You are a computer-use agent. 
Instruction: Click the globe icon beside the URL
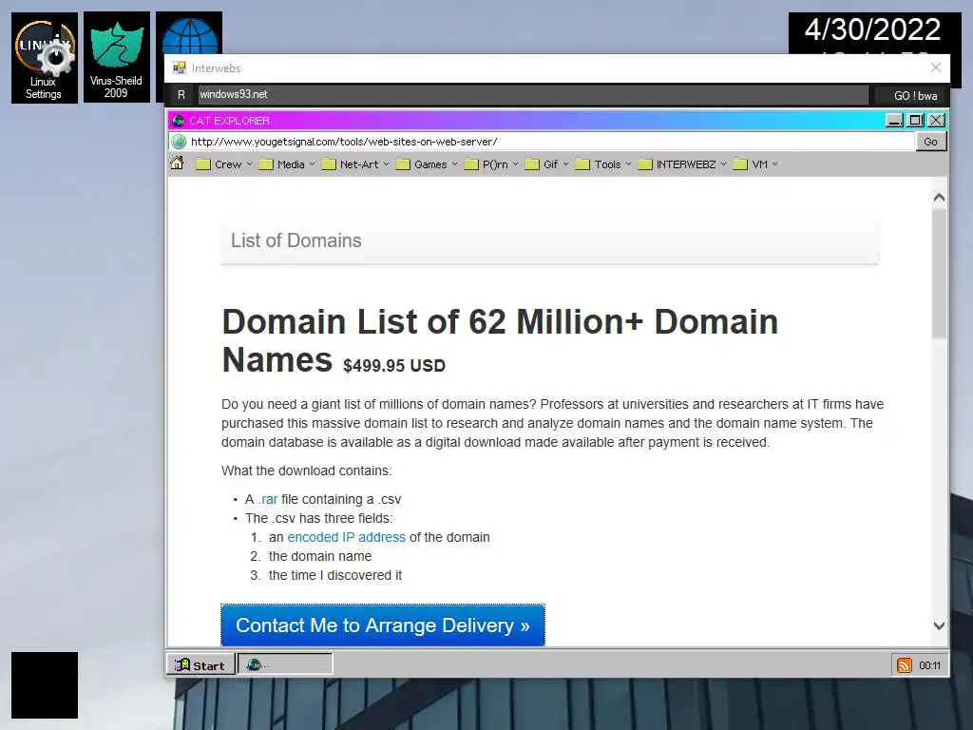(179, 142)
